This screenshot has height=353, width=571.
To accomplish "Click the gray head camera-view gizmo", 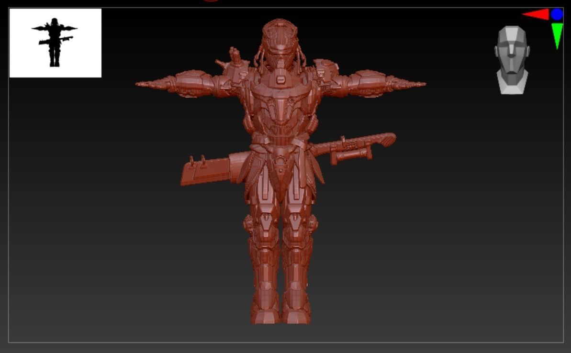I will [512, 60].
